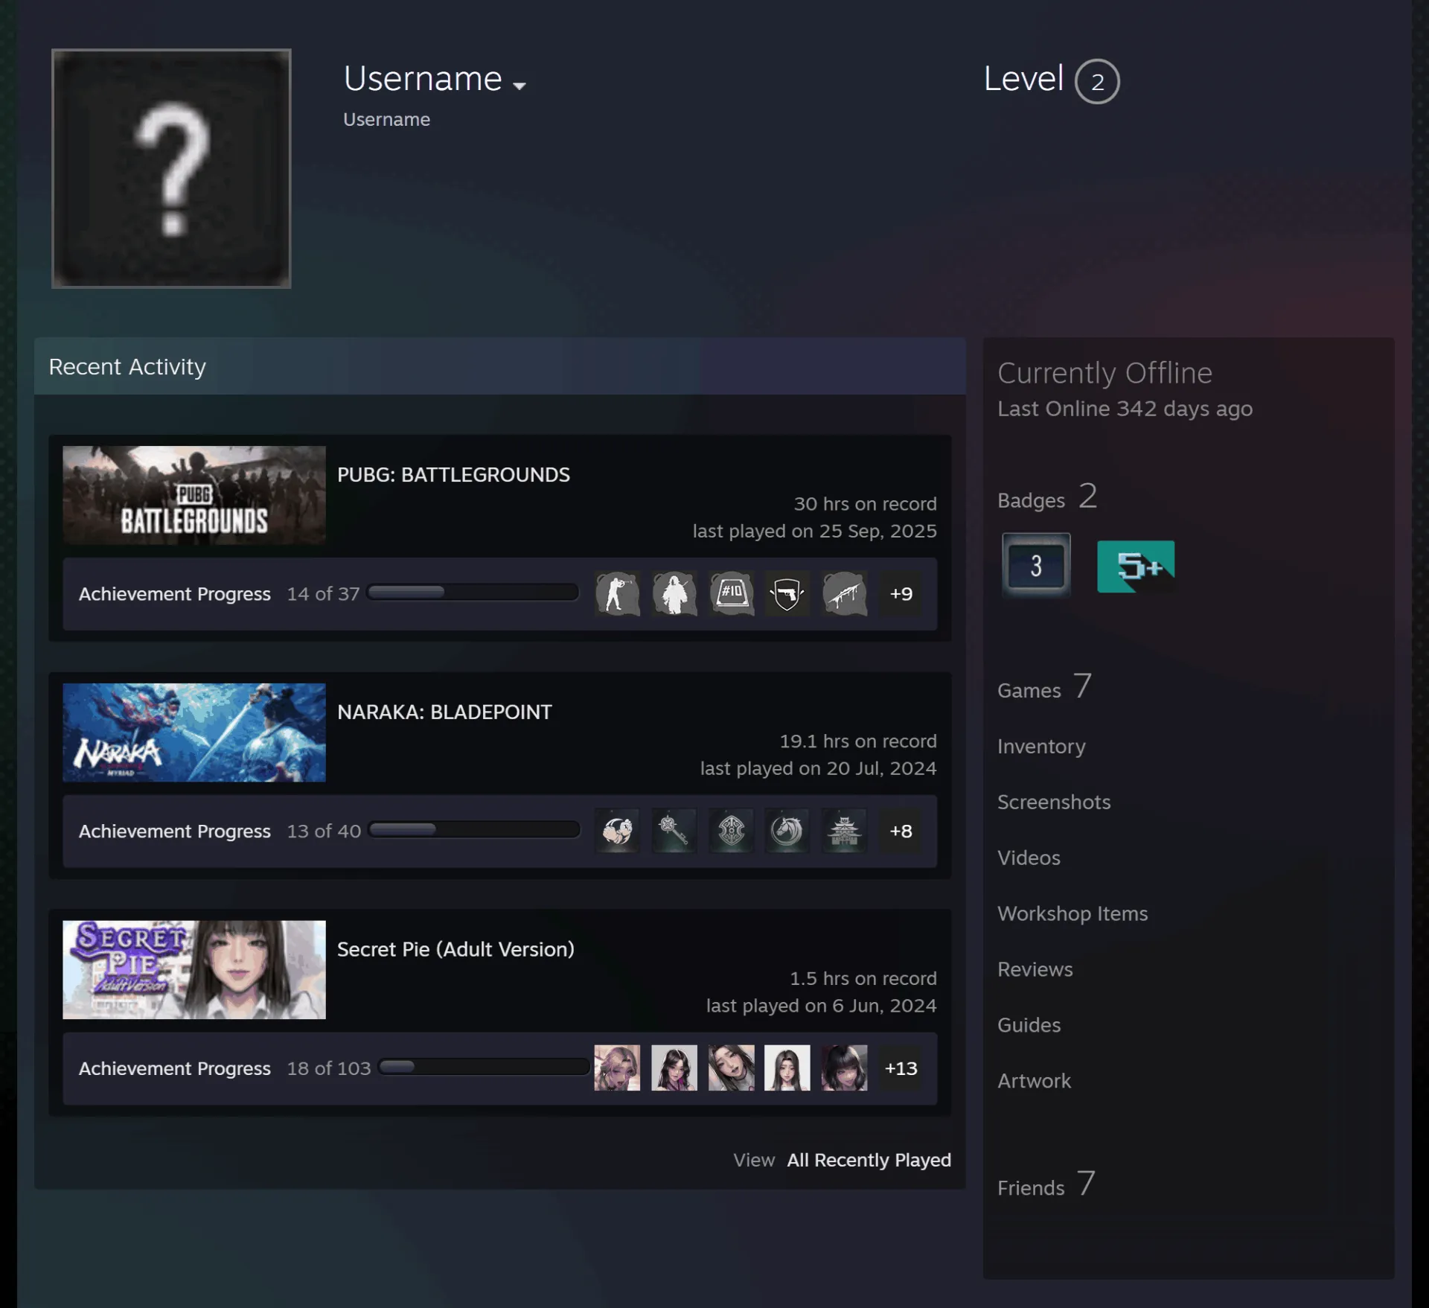The image size is (1429, 1308).
Task: Show Secret Pie +13 more achievements
Action: pyautogui.click(x=901, y=1068)
